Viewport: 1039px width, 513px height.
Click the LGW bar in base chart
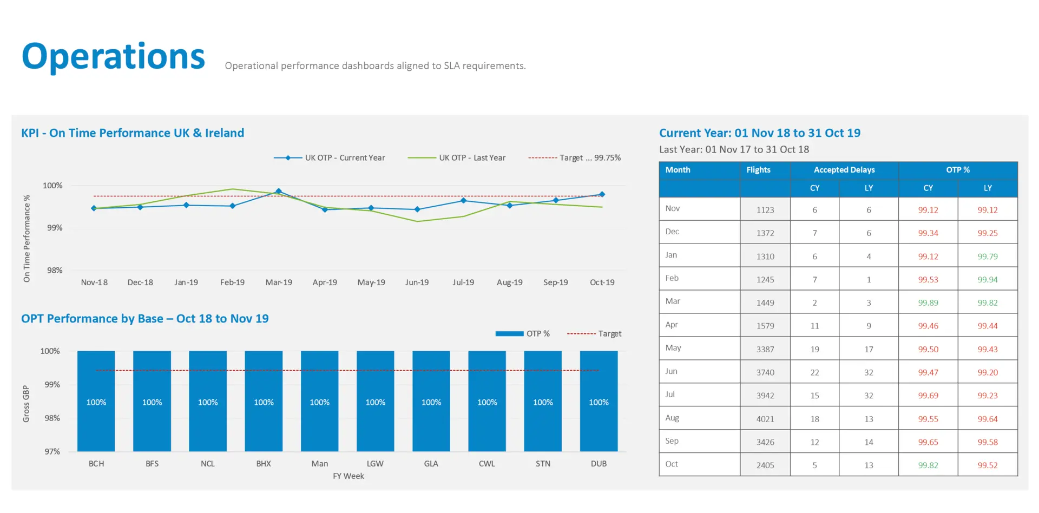375,401
